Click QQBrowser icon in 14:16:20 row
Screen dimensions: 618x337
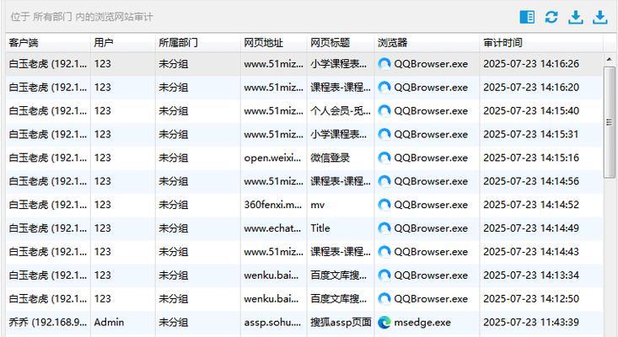(384, 88)
